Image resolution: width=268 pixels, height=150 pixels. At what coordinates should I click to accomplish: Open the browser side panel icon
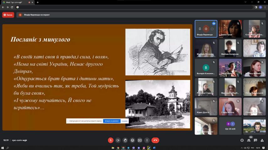pyautogui.click(x=256, y=7)
